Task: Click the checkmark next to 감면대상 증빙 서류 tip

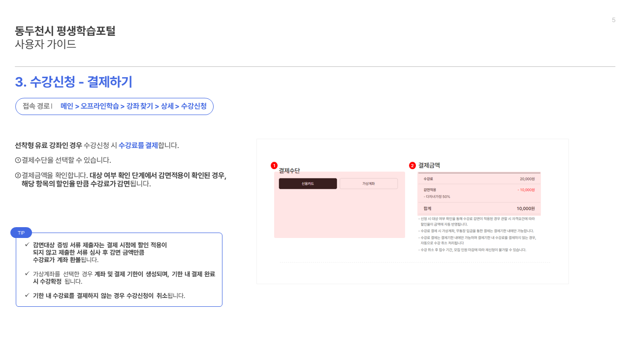Action: pyautogui.click(x=27, y=244)
